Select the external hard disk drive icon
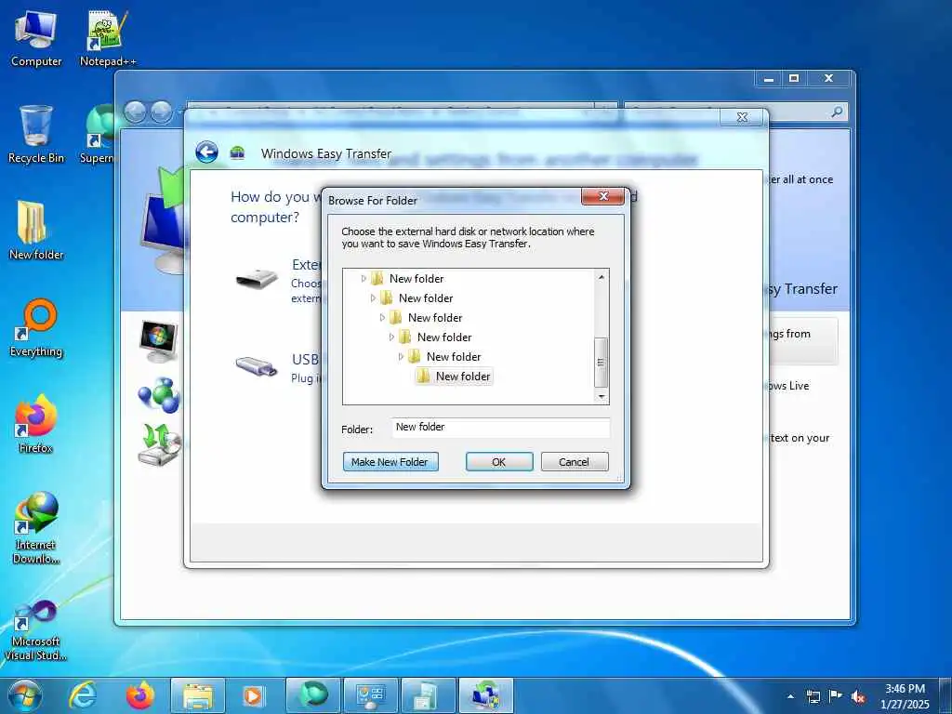 click(x=257, y=279)
